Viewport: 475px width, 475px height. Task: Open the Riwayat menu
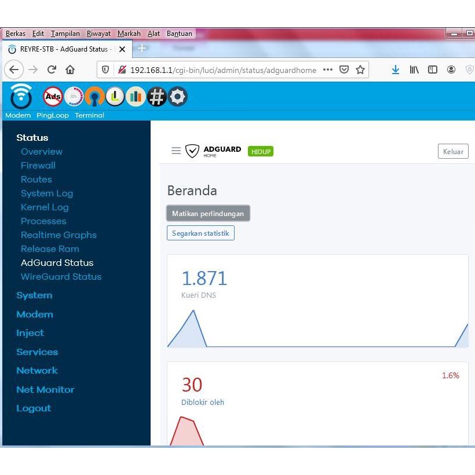[x=98, y=34]
